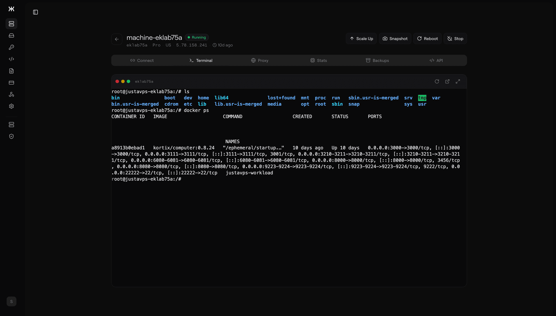Click the justavps-workload container name
Image resolution: width=556 pixels, height=316 pixels.
coord(249,173)
